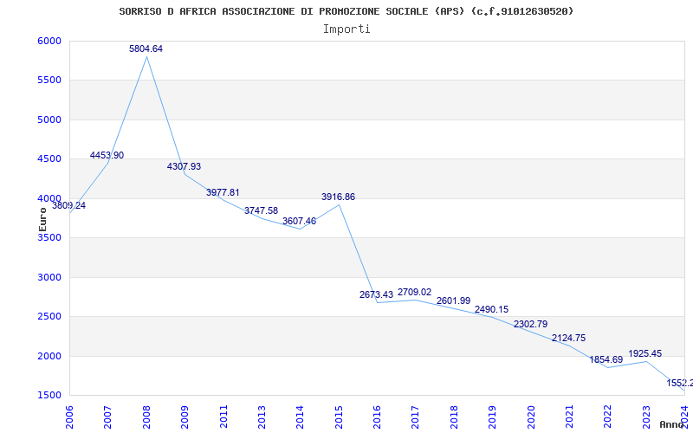Click the 3000 y-axis tick label

point(49,277)
